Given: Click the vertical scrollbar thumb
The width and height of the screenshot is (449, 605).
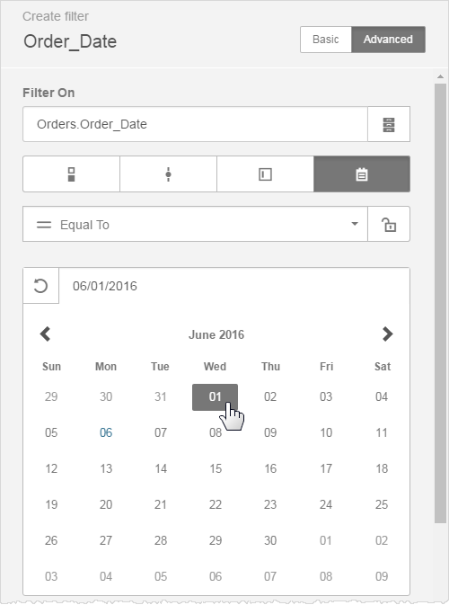Looking at the screenshot, I should tap(440, 303).
